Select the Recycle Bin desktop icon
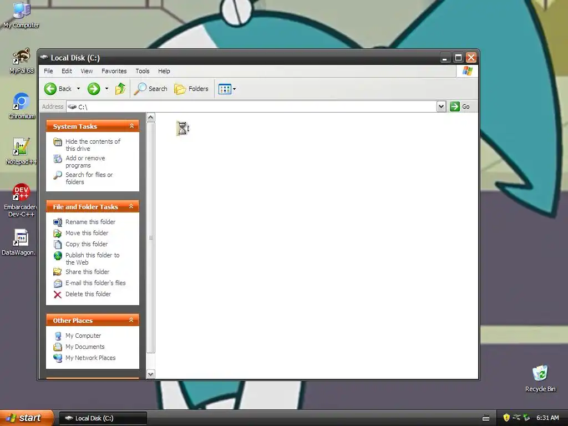568x426 pixels. 540,378
